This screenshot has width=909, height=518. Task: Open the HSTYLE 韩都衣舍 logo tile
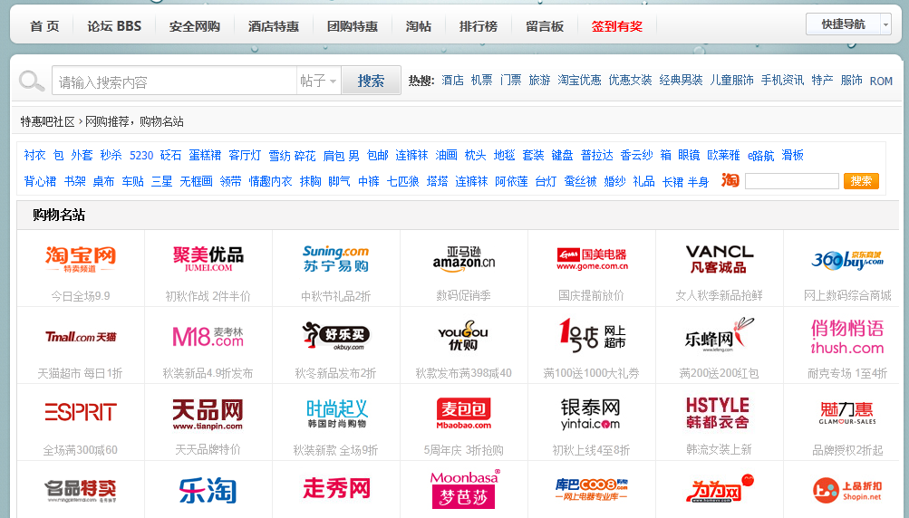(x=718, y=413)
